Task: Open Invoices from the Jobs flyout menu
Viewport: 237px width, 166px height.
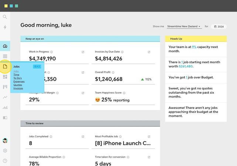Action: [x=18, y=89]
